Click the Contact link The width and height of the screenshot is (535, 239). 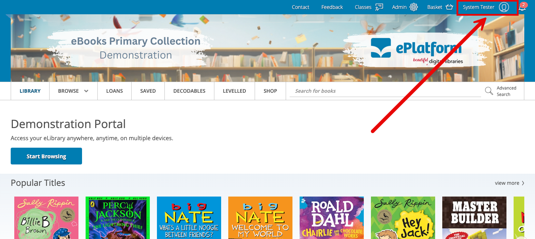point(301,7)
